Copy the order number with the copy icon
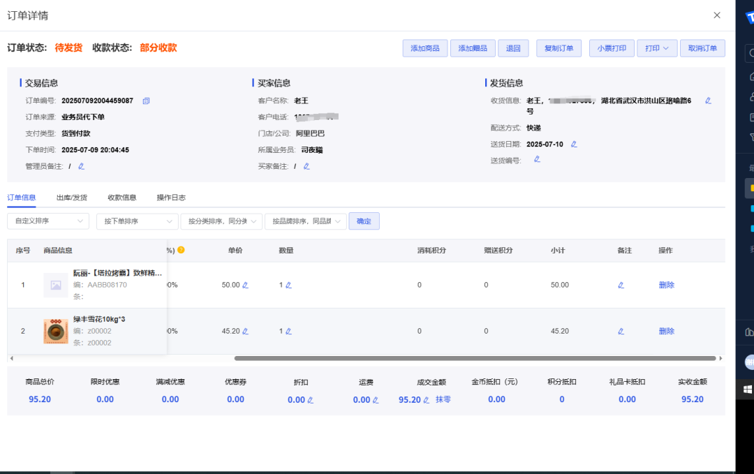The image size is (754, 474). (x=145, y=101)
